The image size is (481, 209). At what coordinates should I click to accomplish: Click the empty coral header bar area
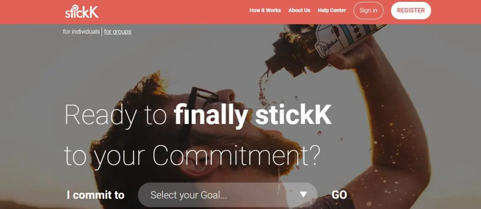click(x=172, y=12)
